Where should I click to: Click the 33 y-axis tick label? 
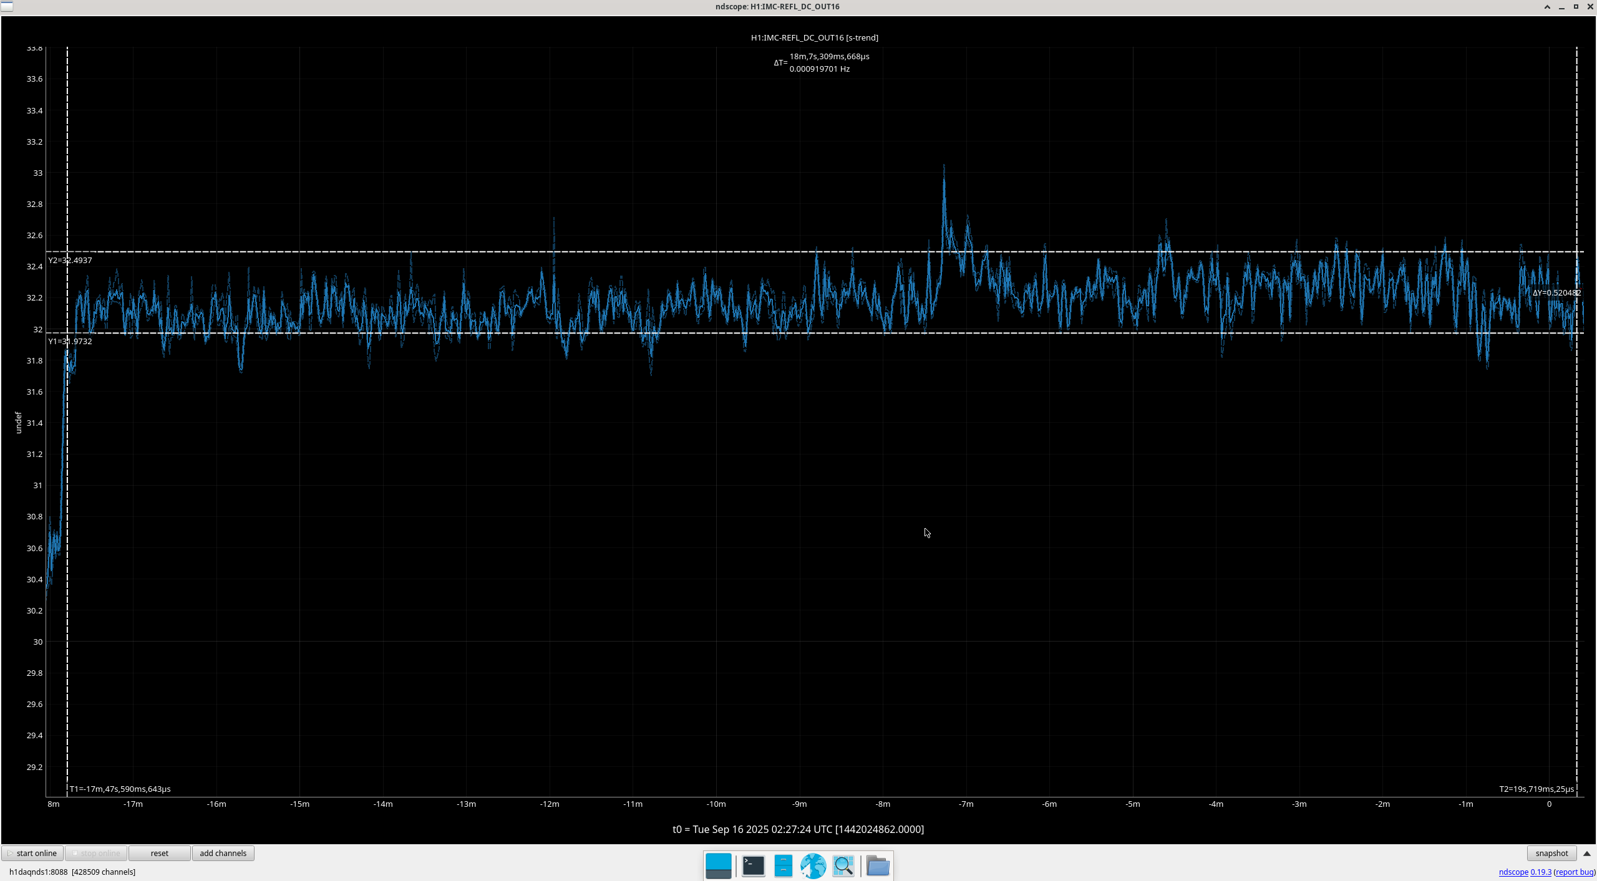coord(37,173)
